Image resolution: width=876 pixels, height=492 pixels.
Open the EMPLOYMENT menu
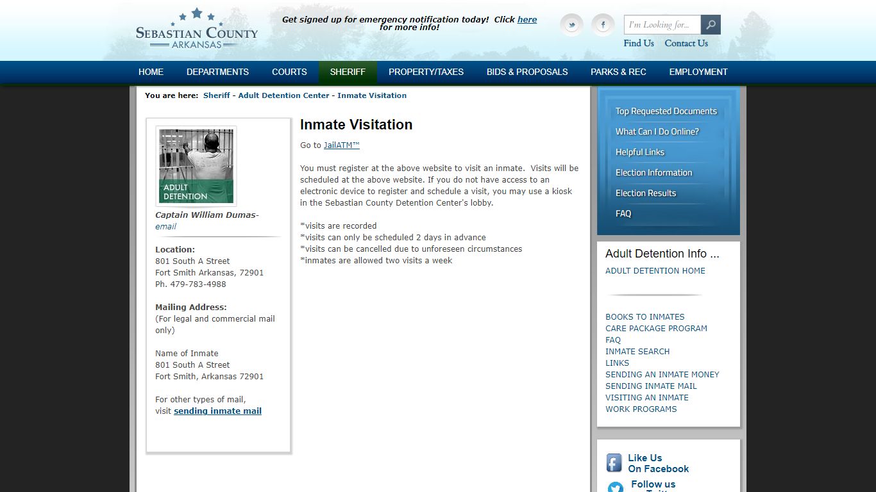698,72
